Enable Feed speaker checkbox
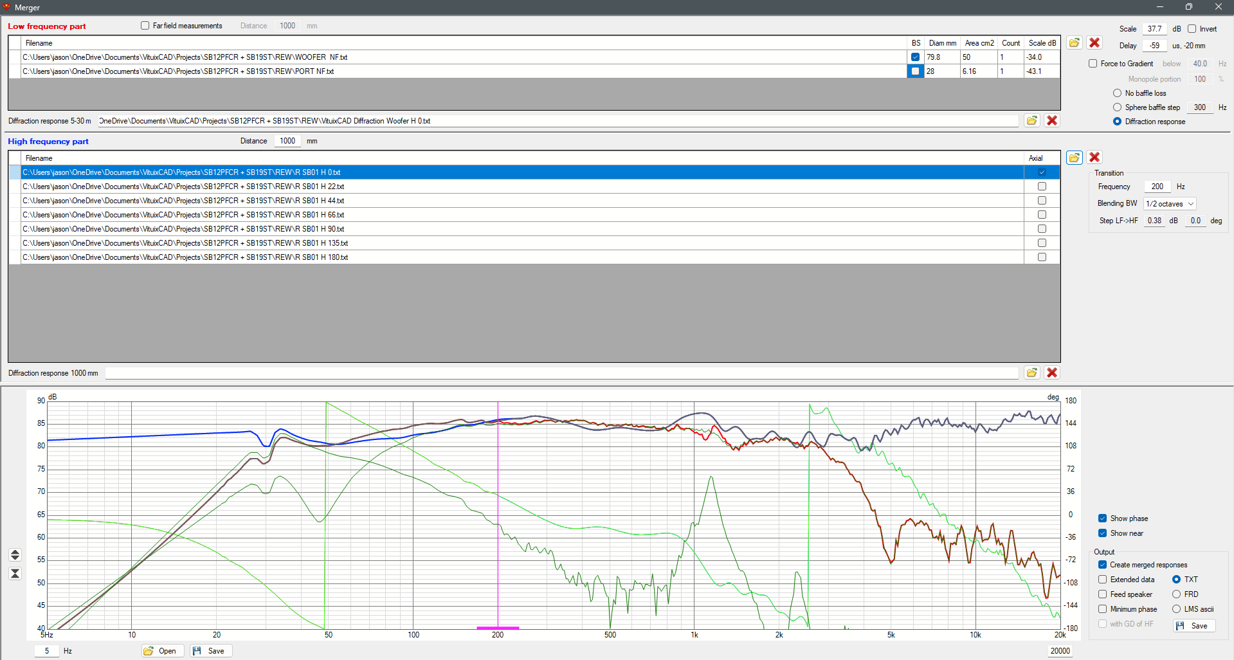Viewport: 1234px width, 660px height. pyautogui.click(x=1102, y=594)
